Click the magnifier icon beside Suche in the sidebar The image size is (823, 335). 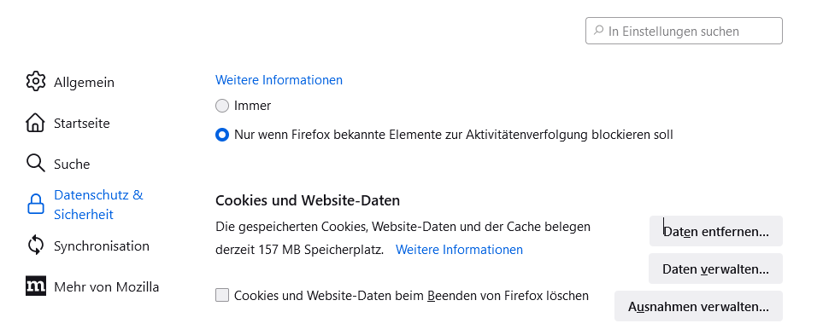(x=35, y=164)
